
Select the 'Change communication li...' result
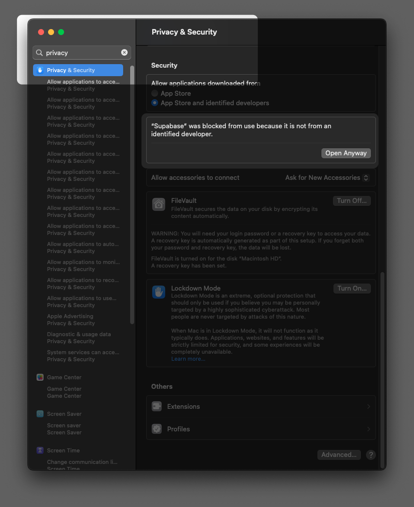pos(82,464)
